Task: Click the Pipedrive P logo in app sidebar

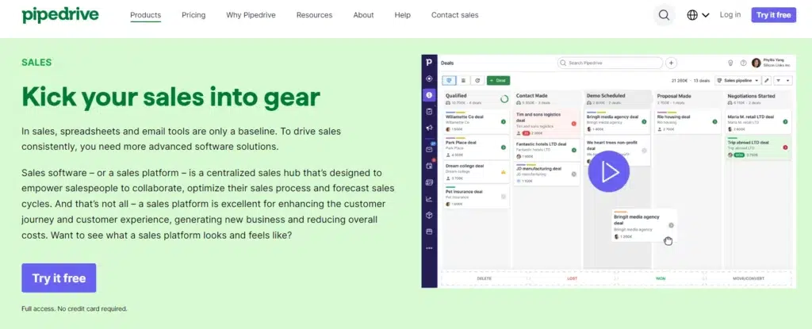Action: click(x=429, y=63)
